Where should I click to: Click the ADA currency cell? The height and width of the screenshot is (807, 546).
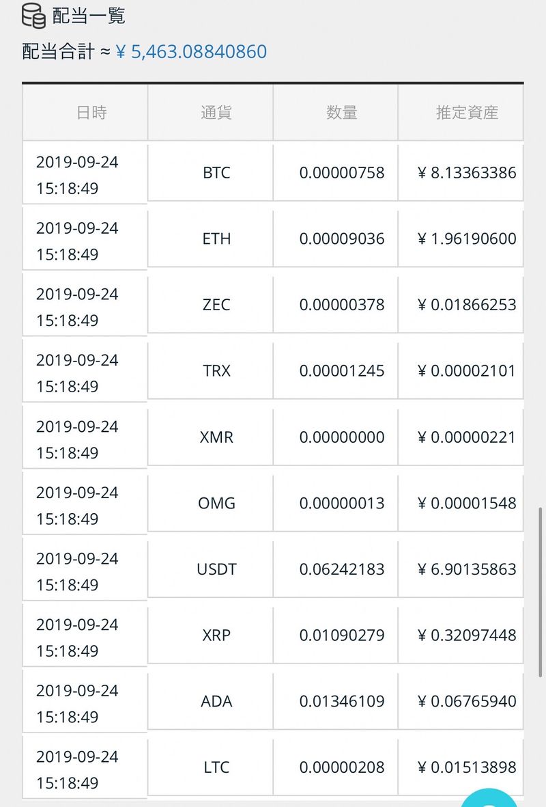[x=216, y=702]
